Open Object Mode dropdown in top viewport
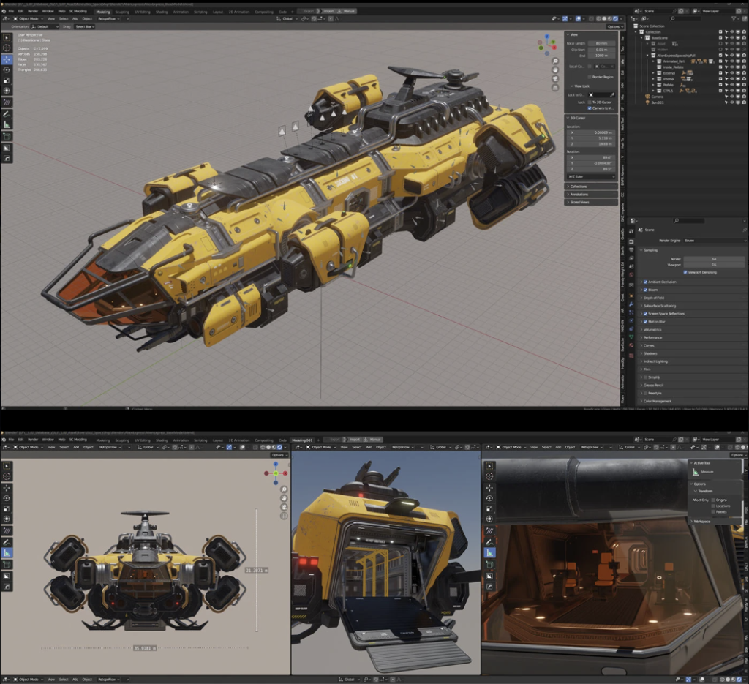 click(x=29, y=18)
